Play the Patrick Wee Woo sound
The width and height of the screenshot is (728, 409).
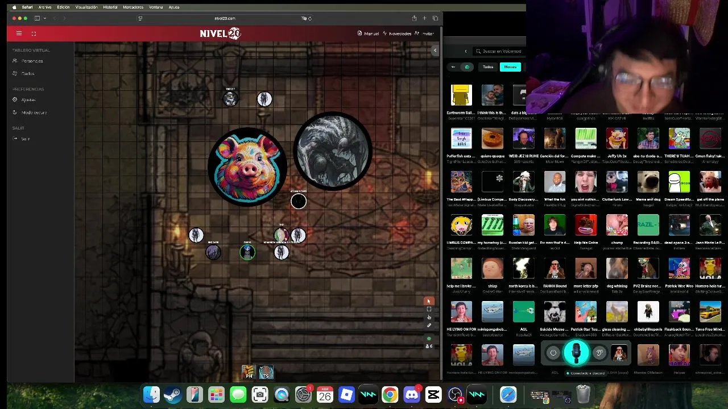tap(679, 268)
